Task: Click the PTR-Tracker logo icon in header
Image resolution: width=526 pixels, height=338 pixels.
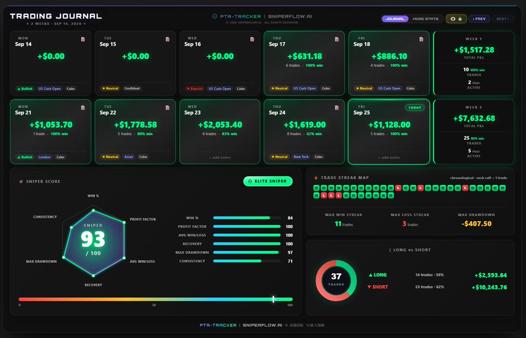Action: 214,16
